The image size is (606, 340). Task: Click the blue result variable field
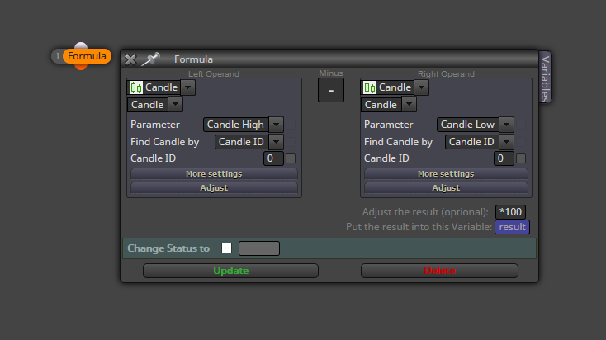tap(512, 227)
